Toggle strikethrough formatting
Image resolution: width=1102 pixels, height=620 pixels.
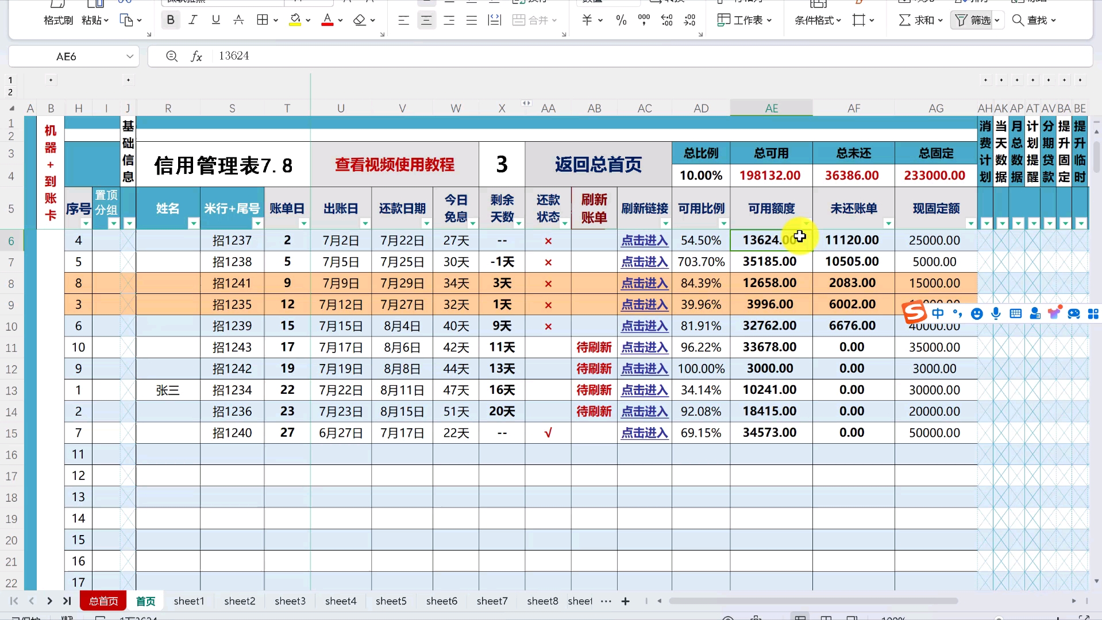pyautogui.click(x=238, y=20)
